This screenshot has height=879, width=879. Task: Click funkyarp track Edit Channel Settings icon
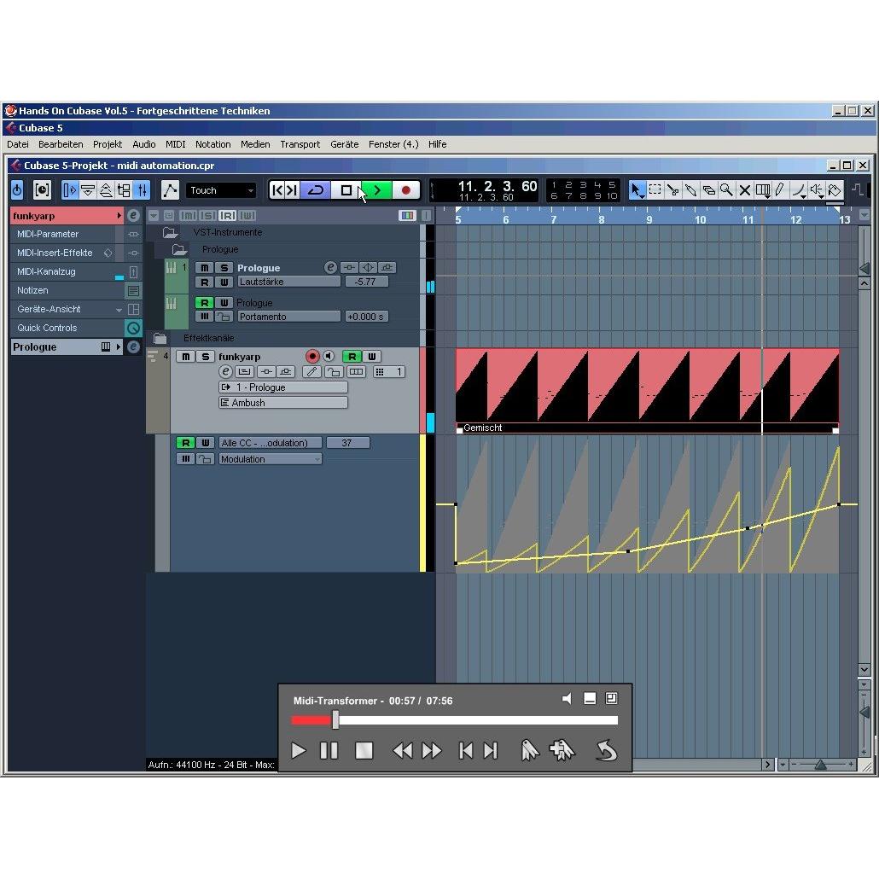(225, 372)
